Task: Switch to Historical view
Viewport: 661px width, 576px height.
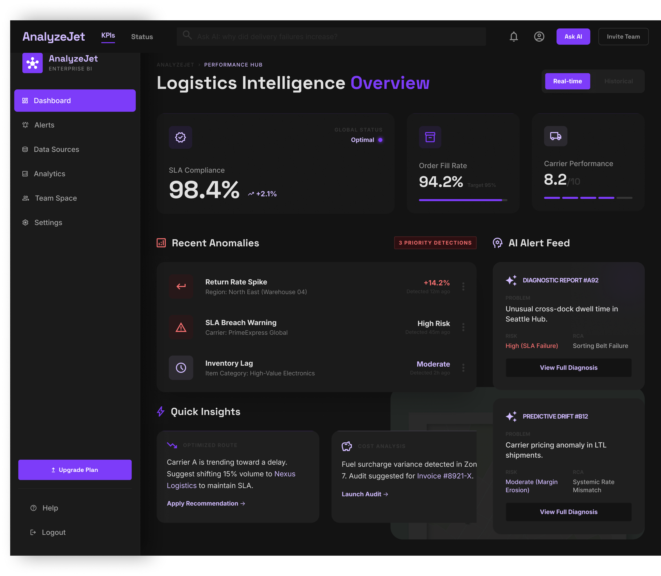Action: (618, 81)
